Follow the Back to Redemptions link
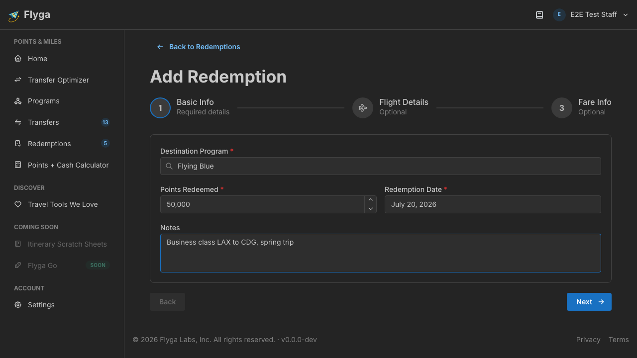637x358 pixels. coord(198,47)
